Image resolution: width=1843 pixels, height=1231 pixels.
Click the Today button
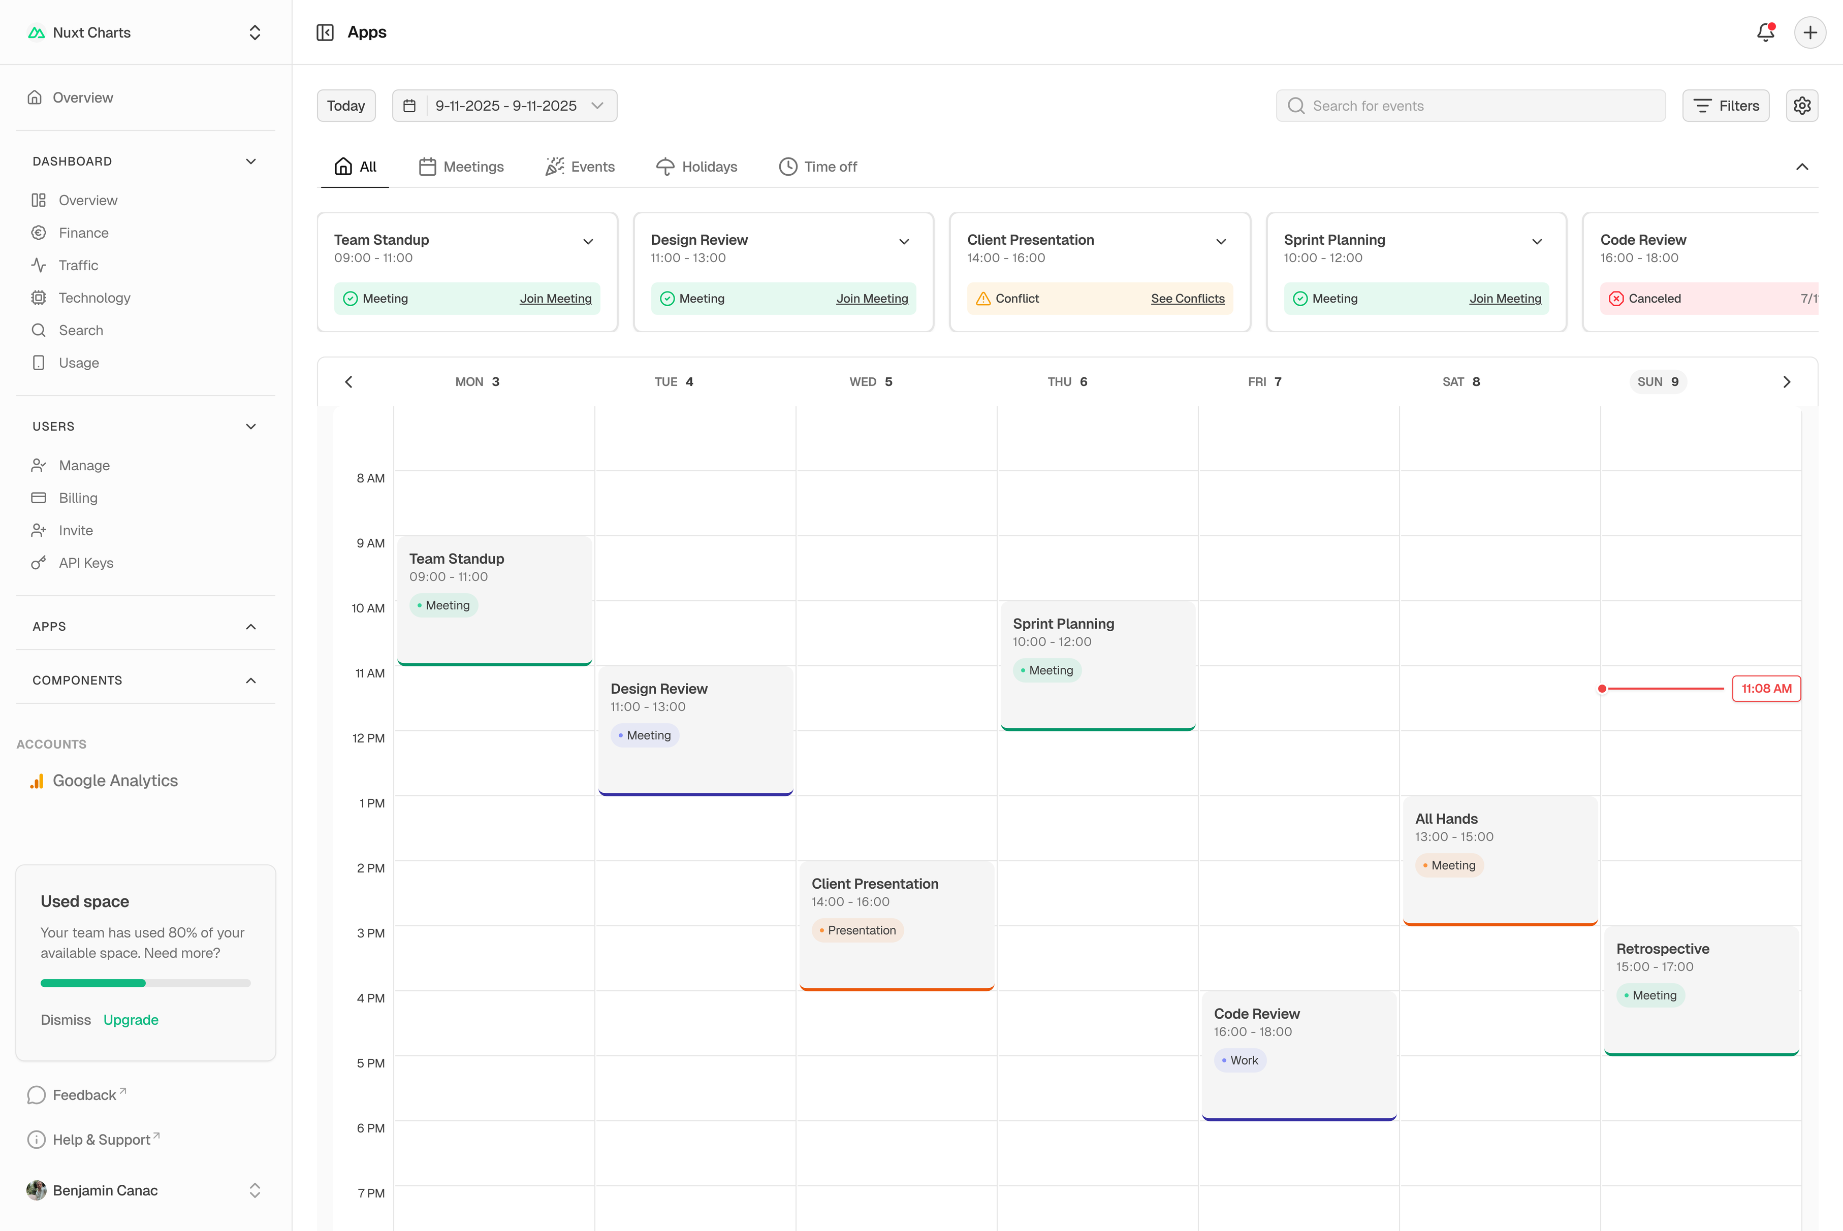point(345,106)
